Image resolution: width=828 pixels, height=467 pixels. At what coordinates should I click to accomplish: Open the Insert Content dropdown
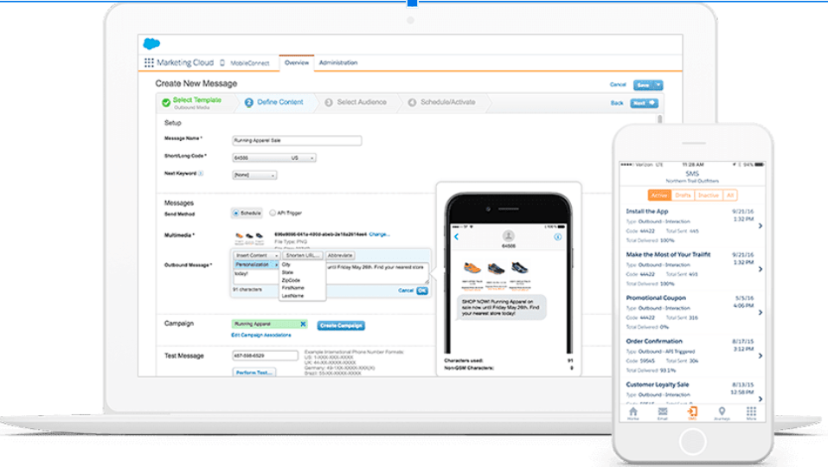coord(256,256)
